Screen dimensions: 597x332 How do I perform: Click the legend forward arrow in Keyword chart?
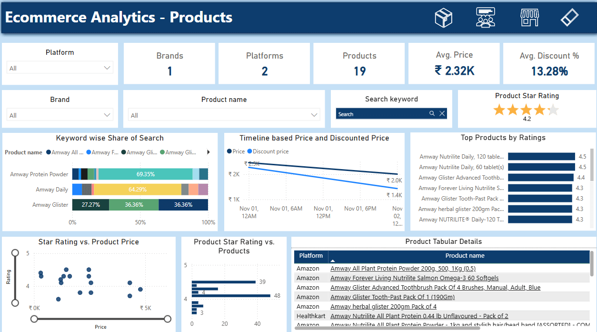point(208,152)
